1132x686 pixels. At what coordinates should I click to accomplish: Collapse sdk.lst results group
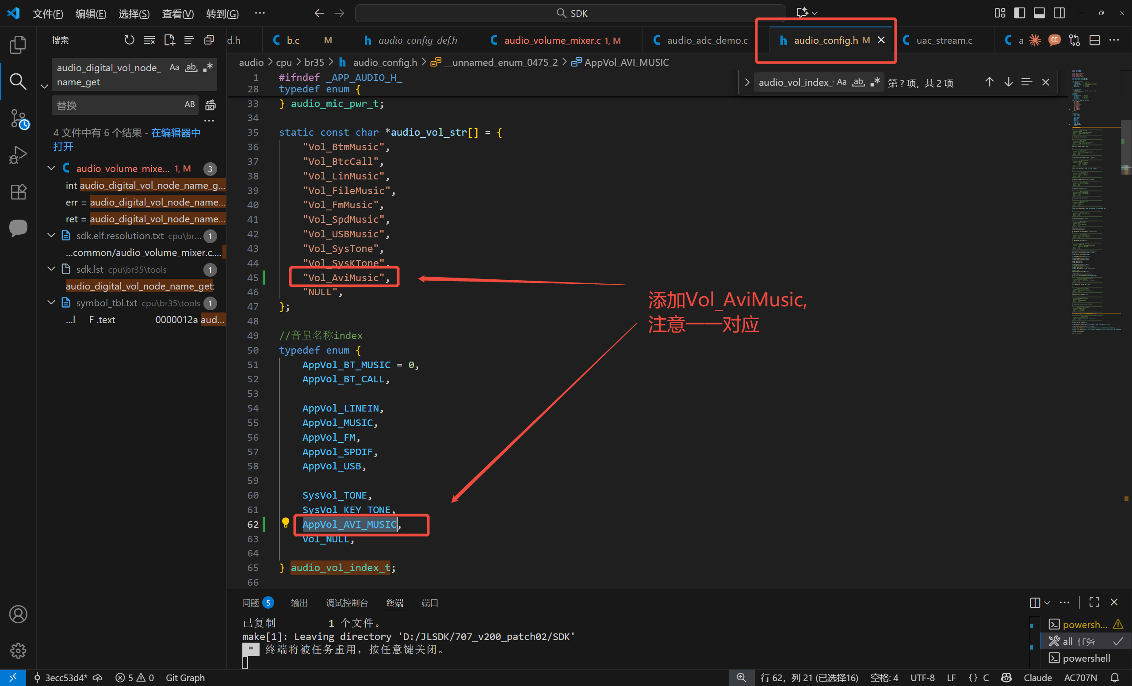(51, 269)
